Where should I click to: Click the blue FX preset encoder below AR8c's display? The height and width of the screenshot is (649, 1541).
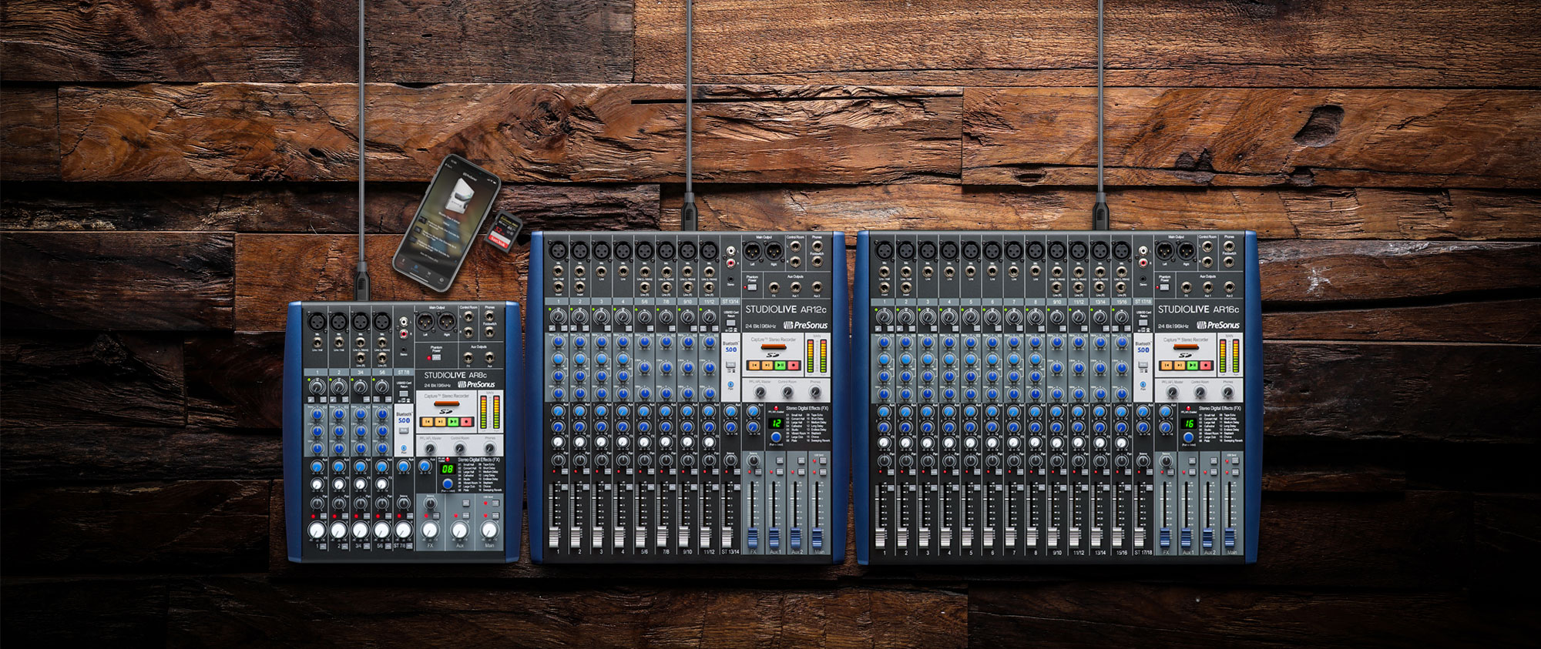(x=448, y=483)
